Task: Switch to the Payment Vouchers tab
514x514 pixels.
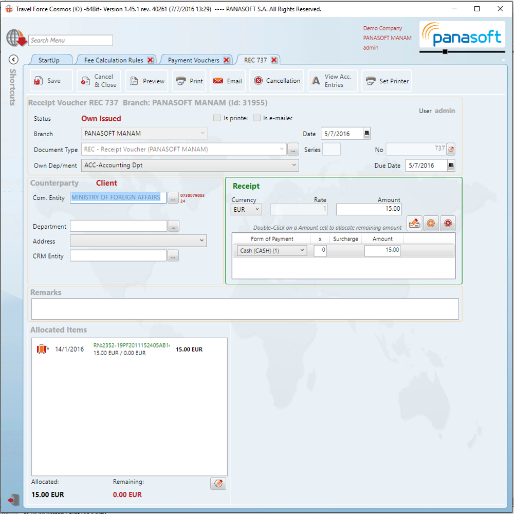Action: point(193,60)
